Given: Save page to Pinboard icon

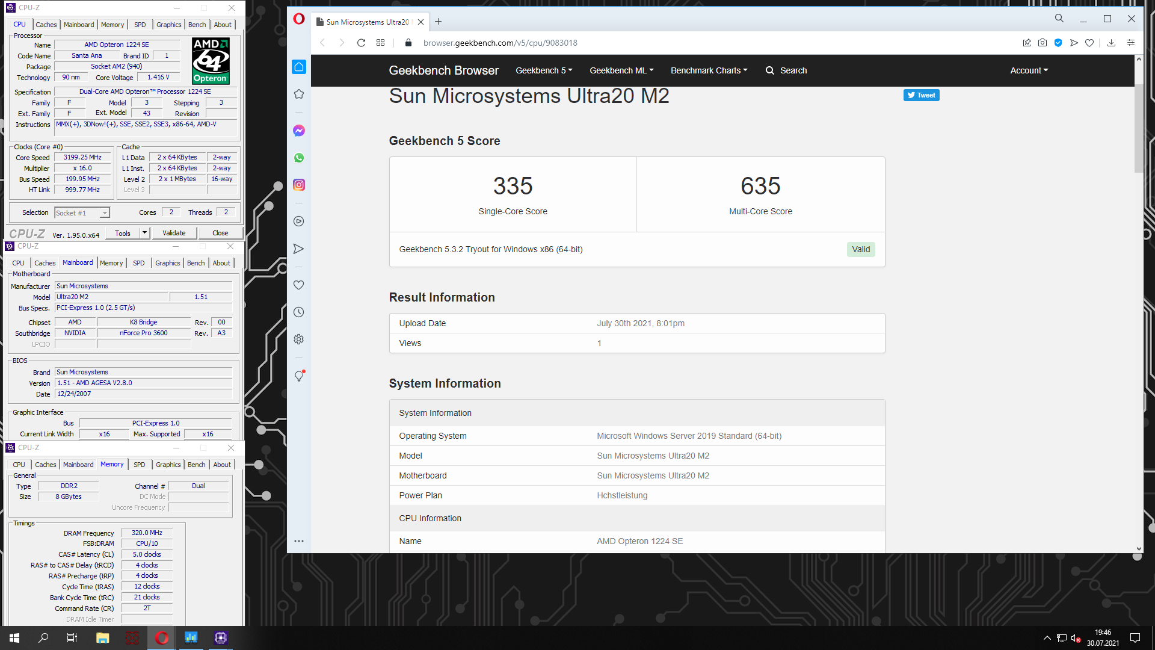Looking at the screenshot, I should (1027, 43).
